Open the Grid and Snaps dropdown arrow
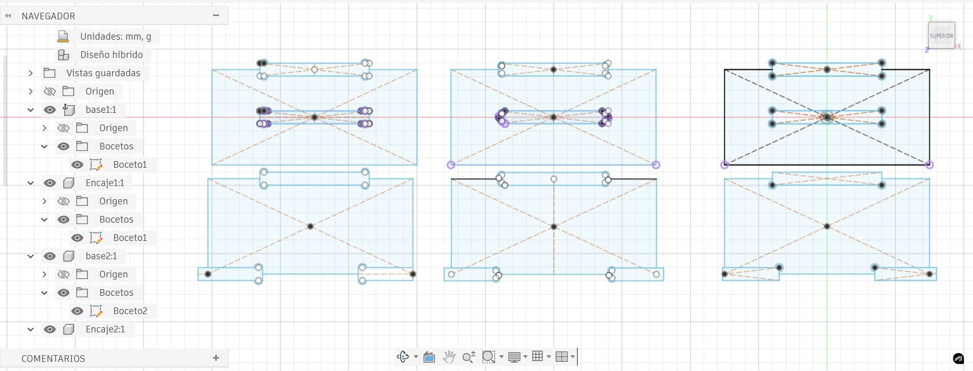Image resolution: width=973 pixels, height=371 pixels. pyautogui.click(x=549, y=357)
